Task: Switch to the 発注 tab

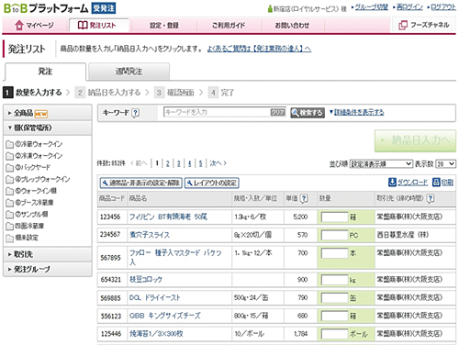Action: pyautogui.click(x=45, y=72)
